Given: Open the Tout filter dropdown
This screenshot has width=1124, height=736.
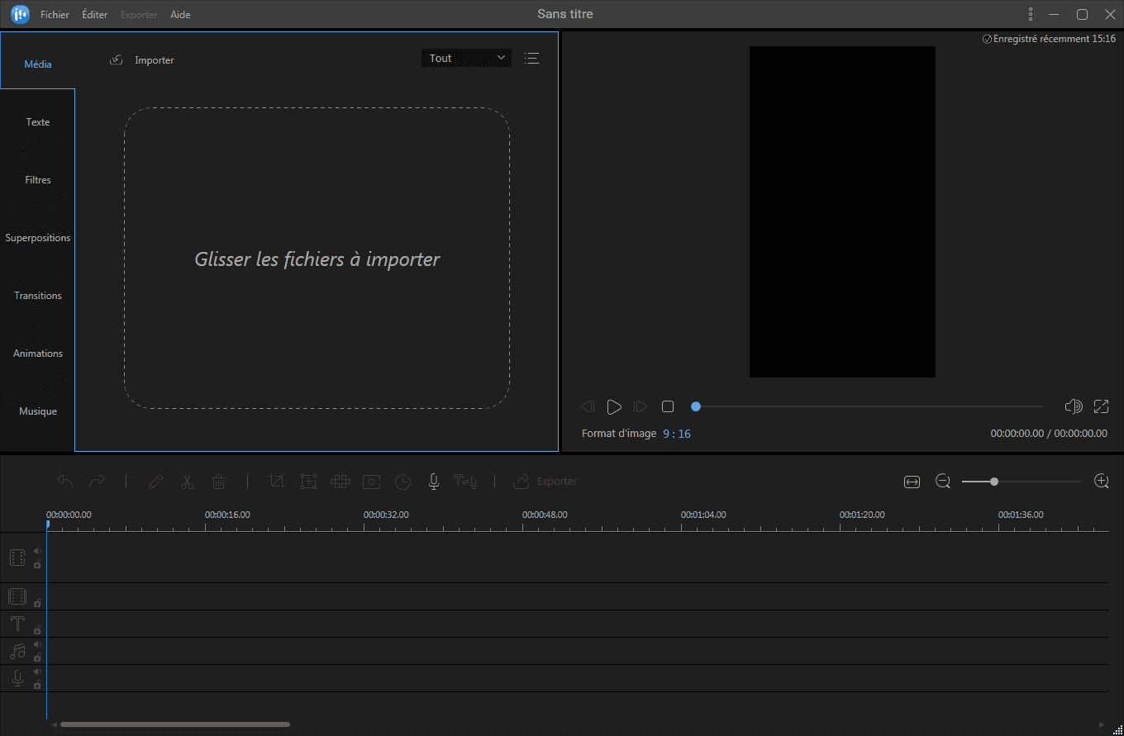Looking at the screenshot, I should (466, 58).
